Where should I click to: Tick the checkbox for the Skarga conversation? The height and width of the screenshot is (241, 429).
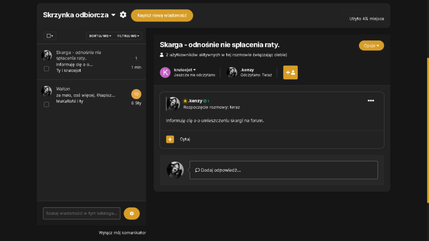pyautogui.click(x=46, y=69)
